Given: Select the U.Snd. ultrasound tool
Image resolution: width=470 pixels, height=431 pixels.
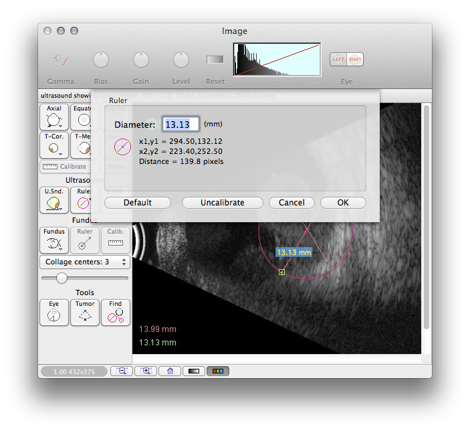Looking at the screenshot, I should [x=54, y=199].
